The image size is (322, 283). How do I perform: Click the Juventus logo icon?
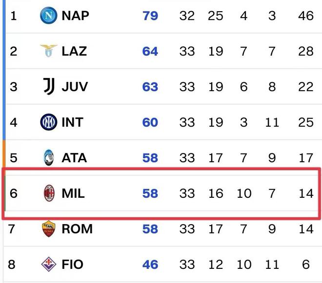coord(49,86)
